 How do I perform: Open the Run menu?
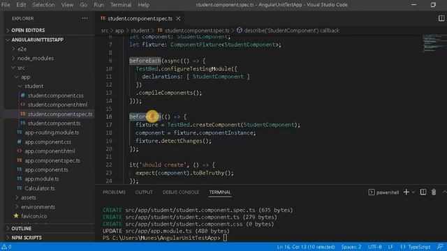click(x=98, y=5)
